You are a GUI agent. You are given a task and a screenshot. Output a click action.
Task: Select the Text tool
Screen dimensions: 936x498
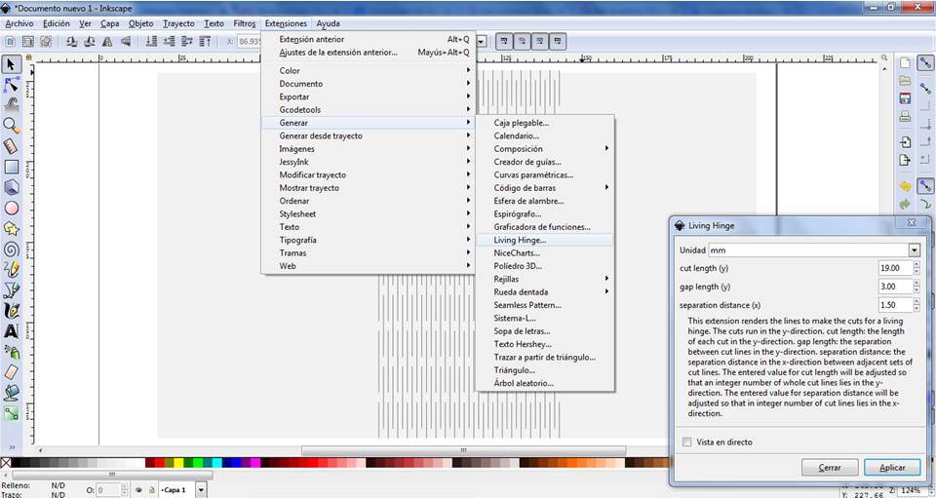[x=12, y=331]
